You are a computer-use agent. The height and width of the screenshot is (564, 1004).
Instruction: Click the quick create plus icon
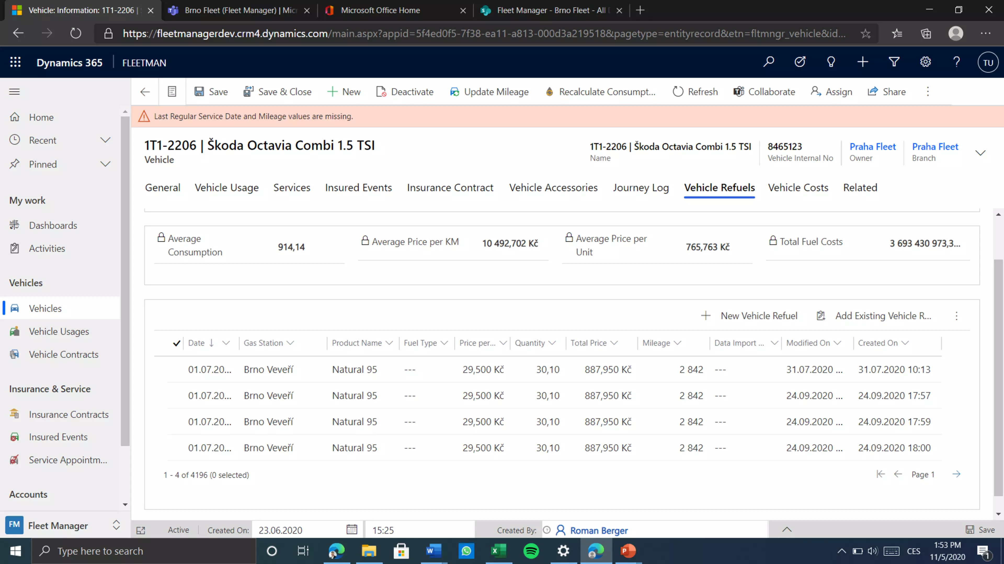tap(863, 62)
